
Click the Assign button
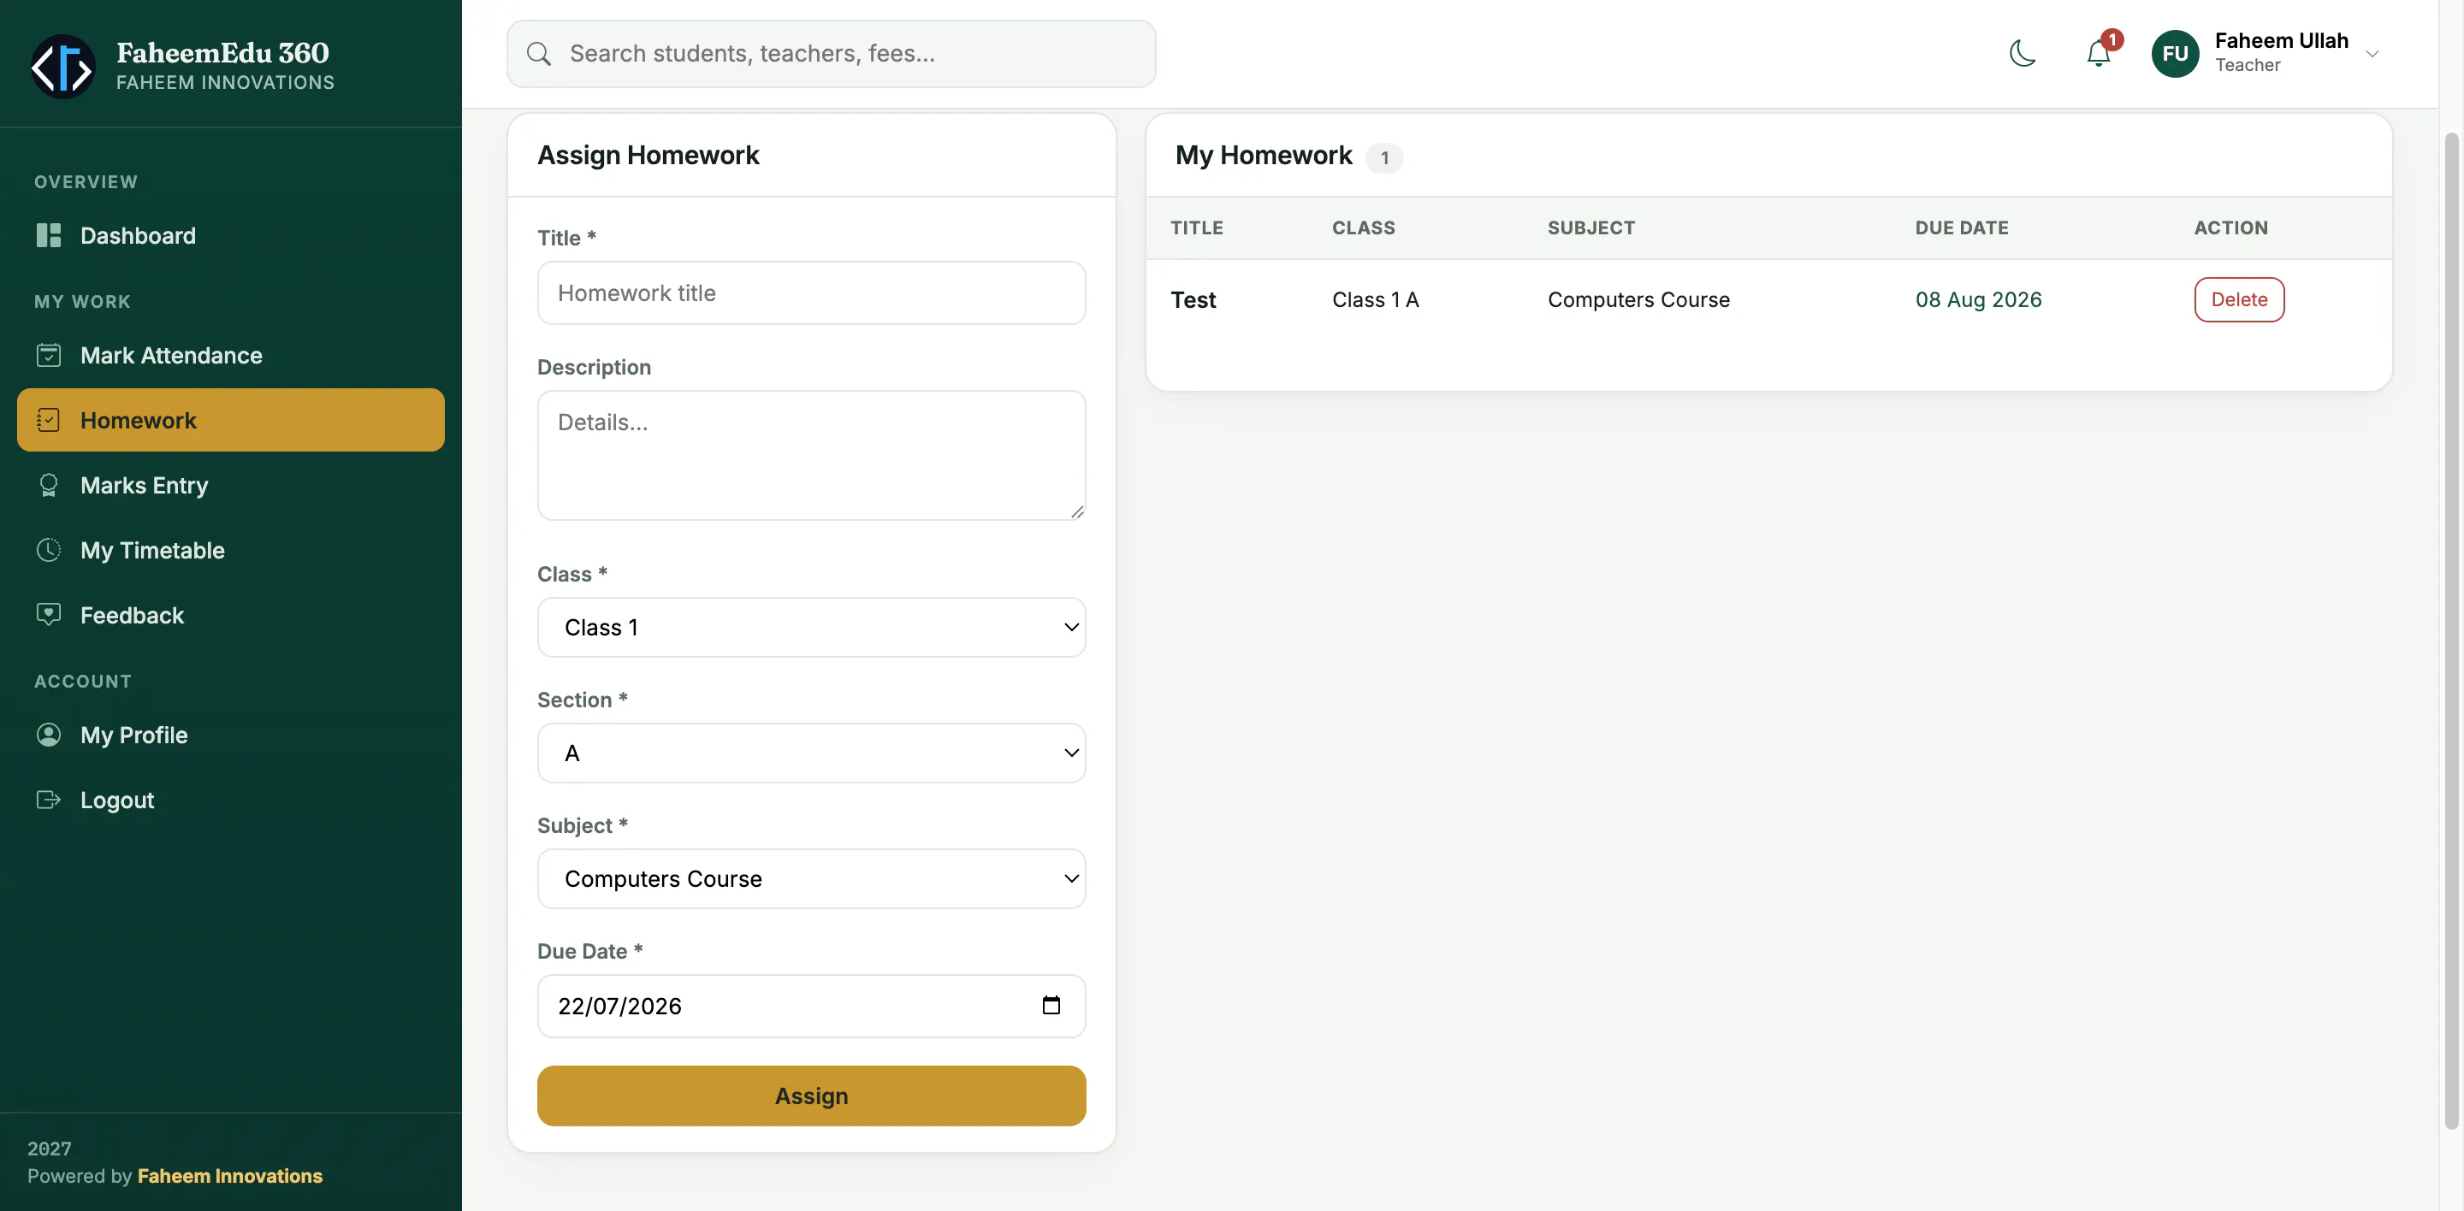(x=811, y=1096)
